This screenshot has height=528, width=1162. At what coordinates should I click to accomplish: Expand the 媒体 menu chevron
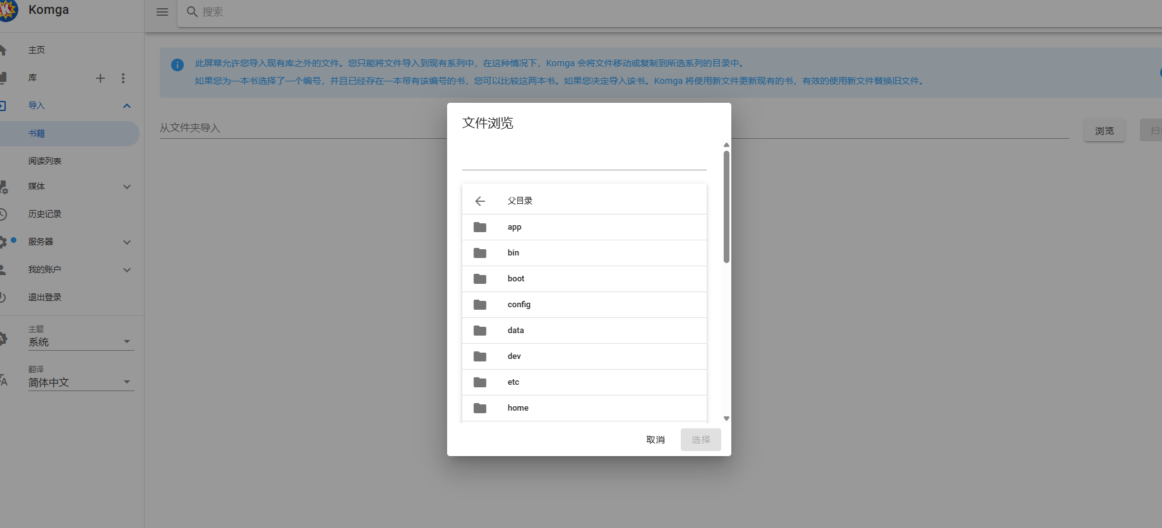pos(127,187)
